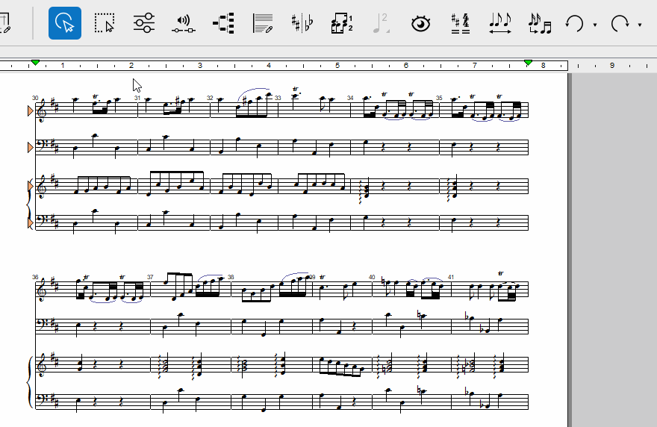
Task: Open the sliders adjustment tool
Action: pyautogui.click(x=143, y=23)
